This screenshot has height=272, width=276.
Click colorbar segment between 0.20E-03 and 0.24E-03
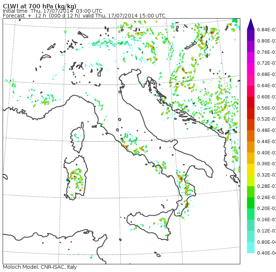251,203
